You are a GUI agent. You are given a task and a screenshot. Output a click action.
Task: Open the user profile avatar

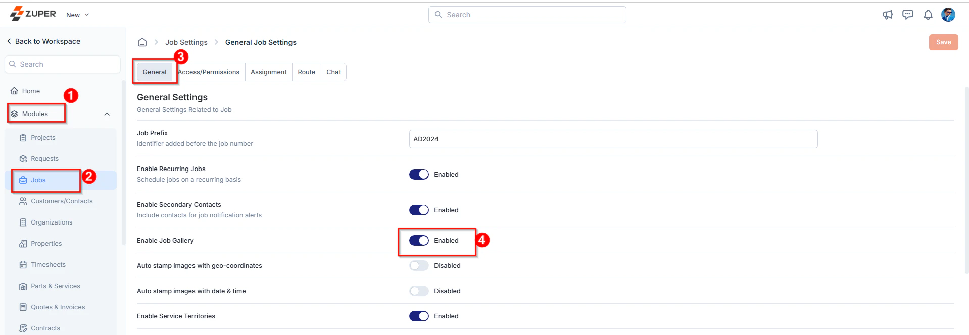(948, 15)
